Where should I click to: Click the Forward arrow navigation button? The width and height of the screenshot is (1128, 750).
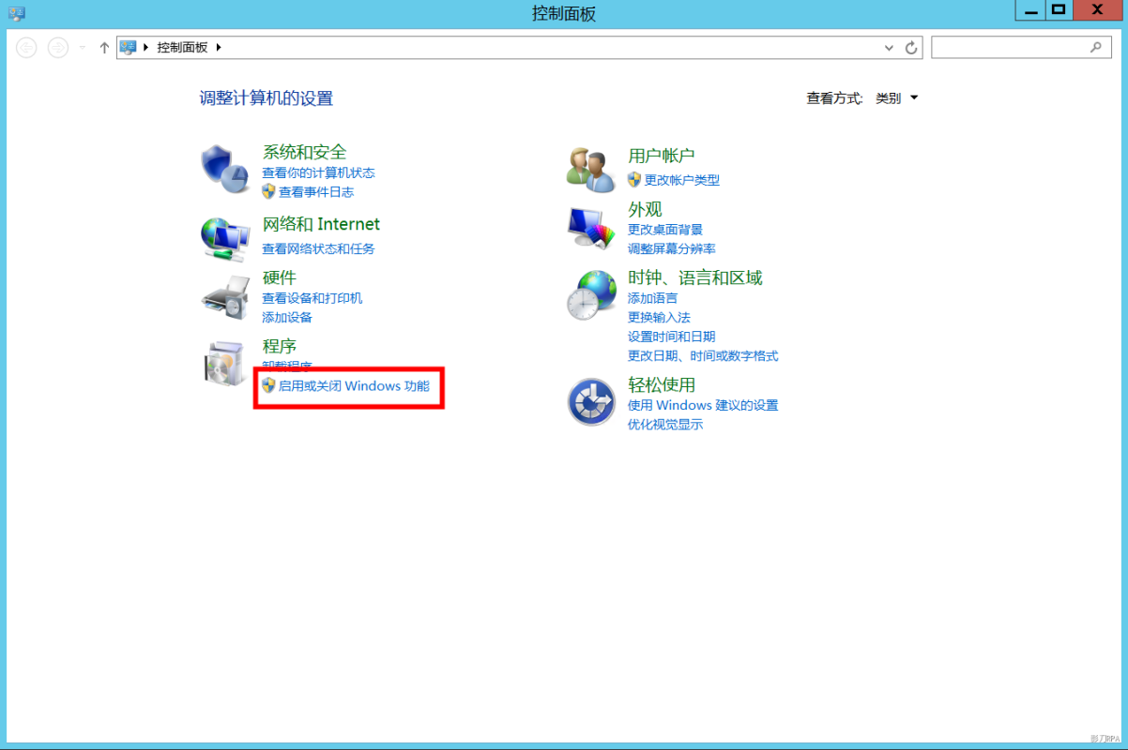[58, 47]
